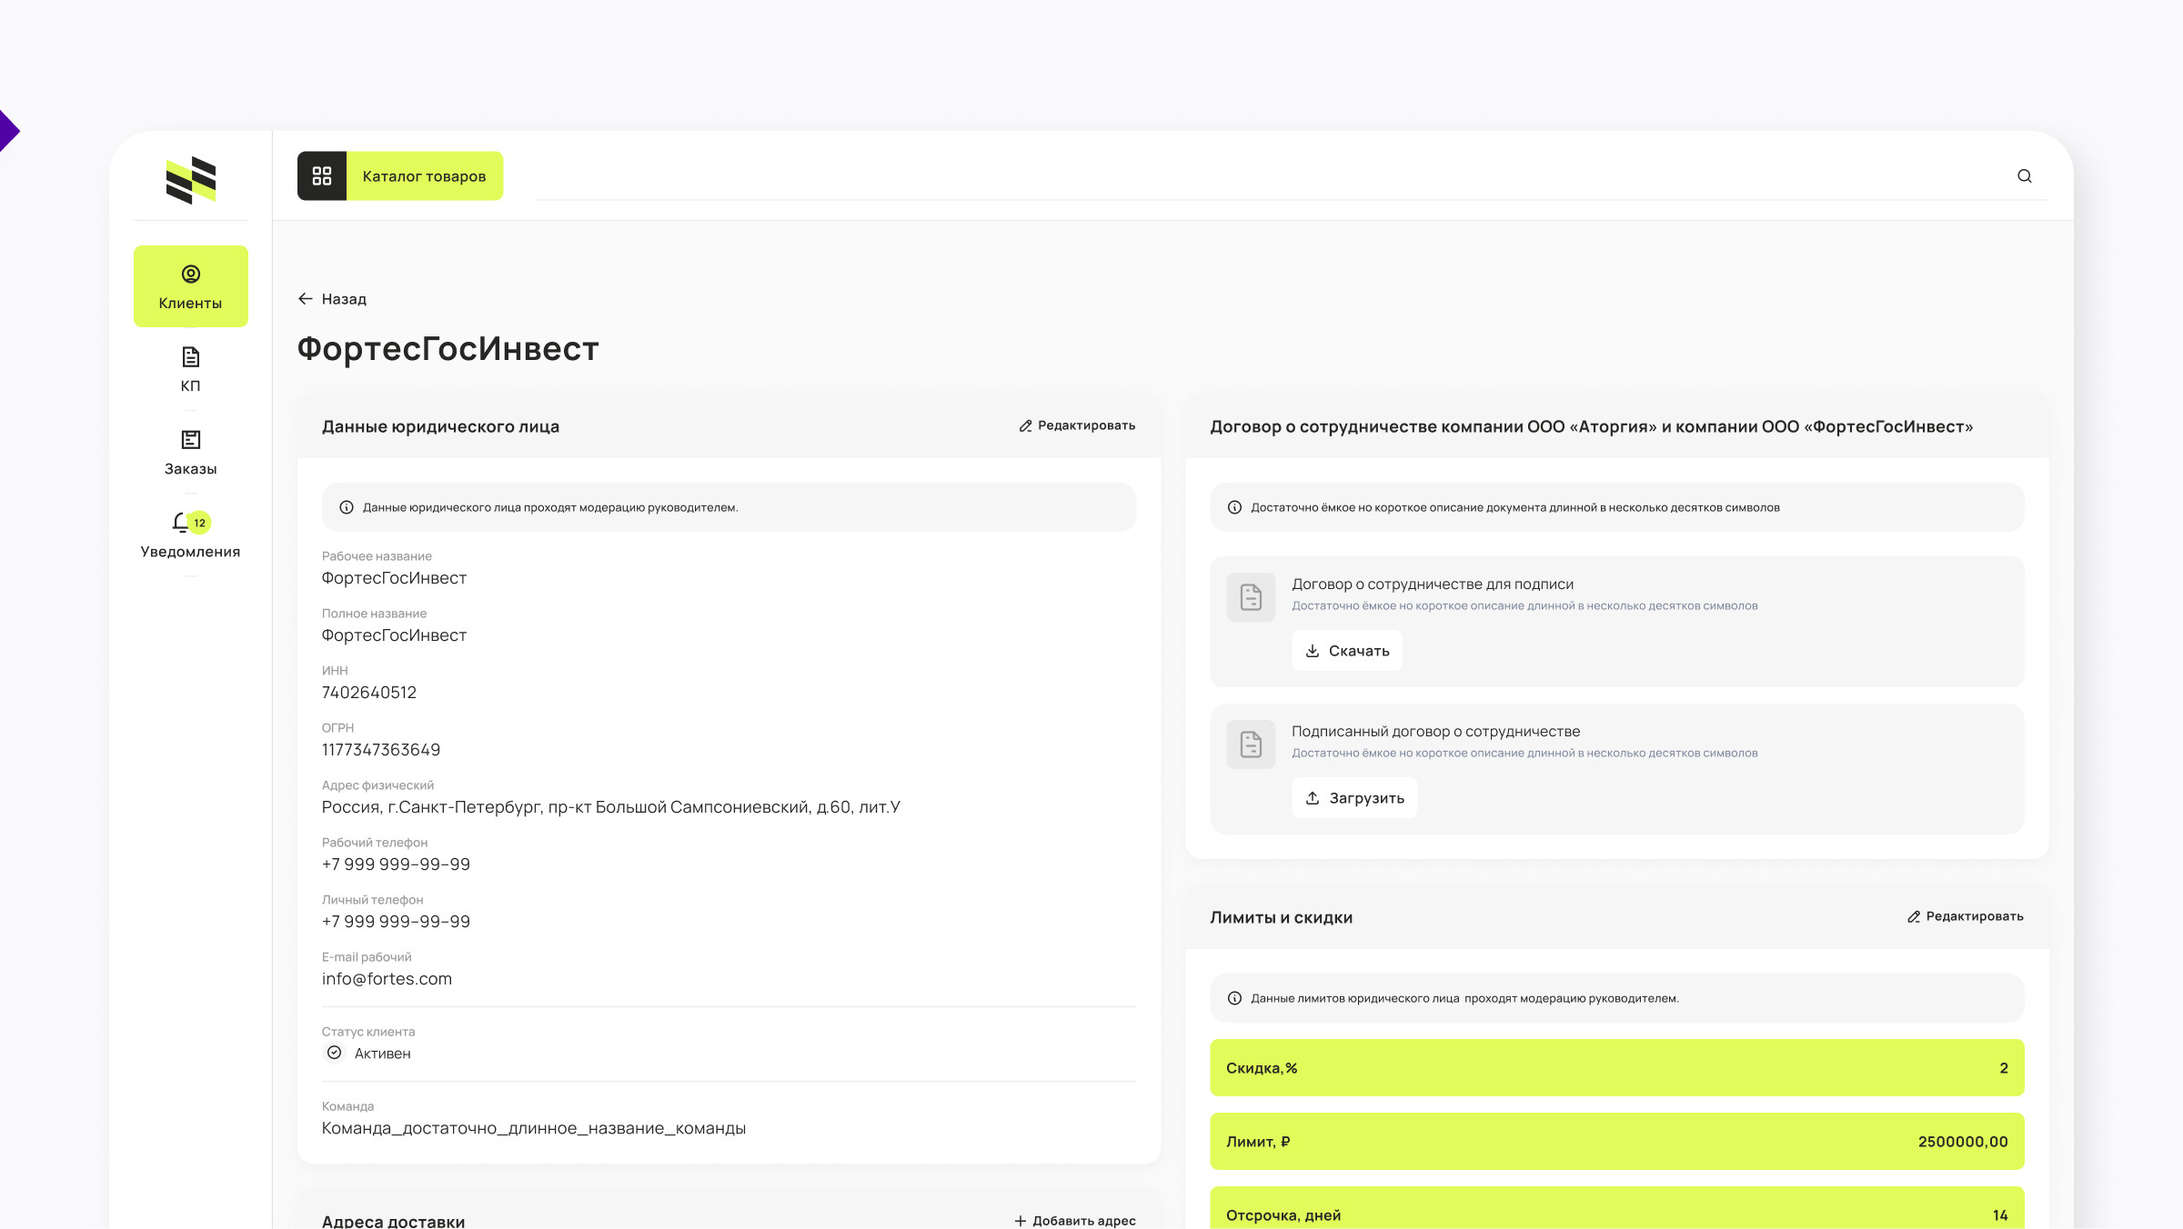The image size is (2183, 1229).
Task: Edit legal entity data via Редактировать
Action: pos(1077,425)
